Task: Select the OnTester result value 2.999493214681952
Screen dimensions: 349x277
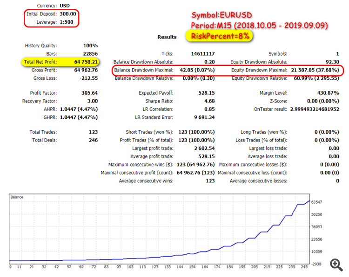Action: click(315, 109)
